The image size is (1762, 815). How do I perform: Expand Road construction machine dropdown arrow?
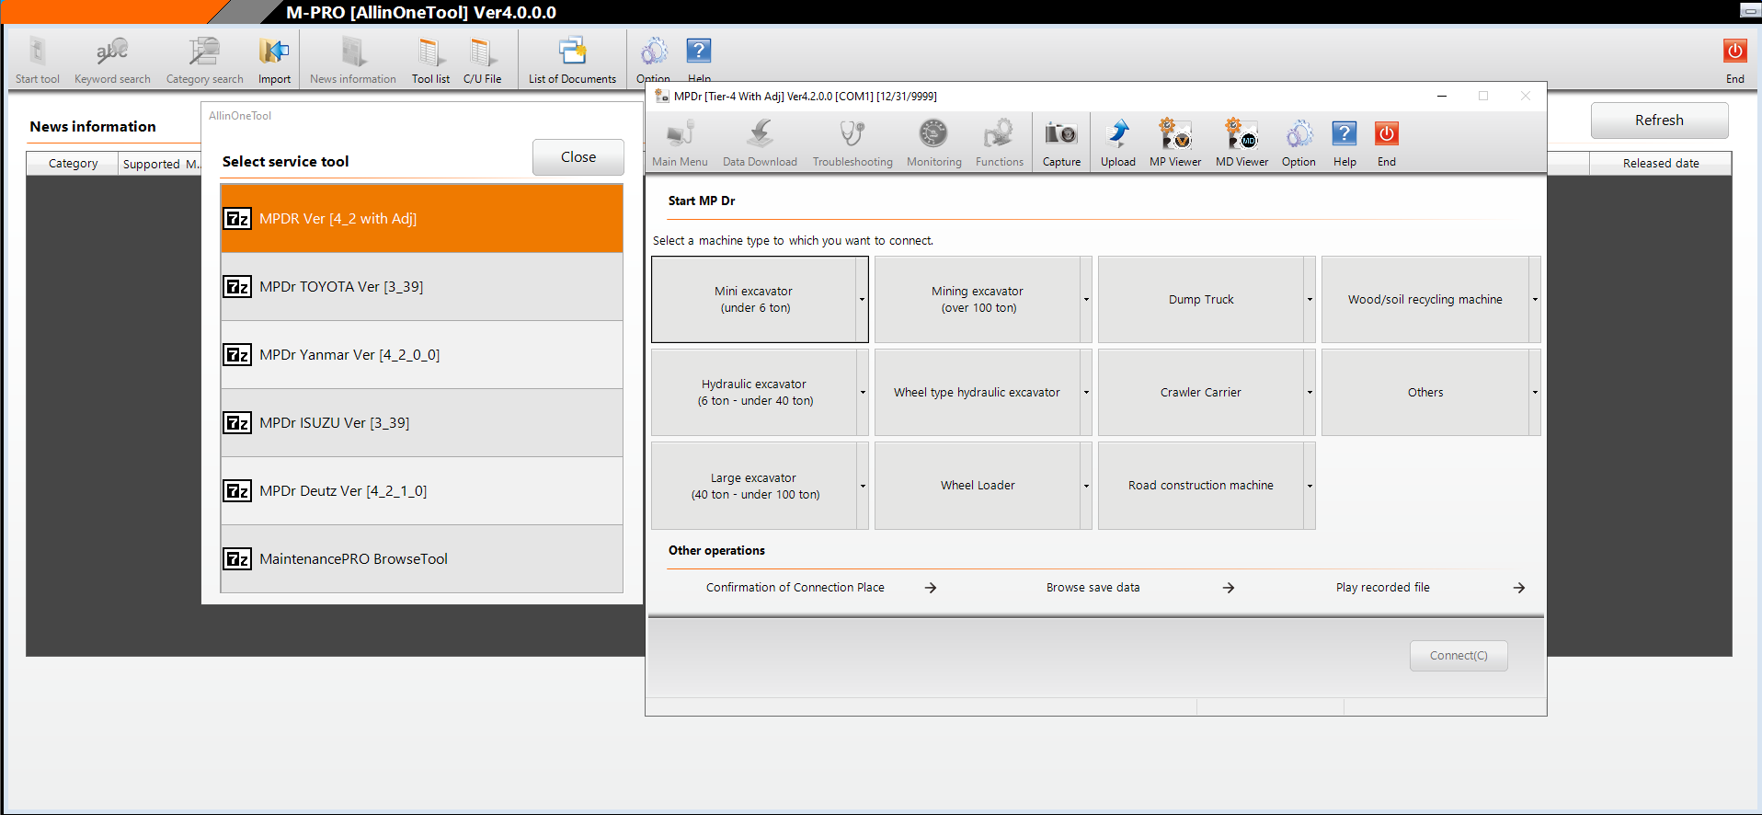pyautogui.click(x=1310, y=486)
